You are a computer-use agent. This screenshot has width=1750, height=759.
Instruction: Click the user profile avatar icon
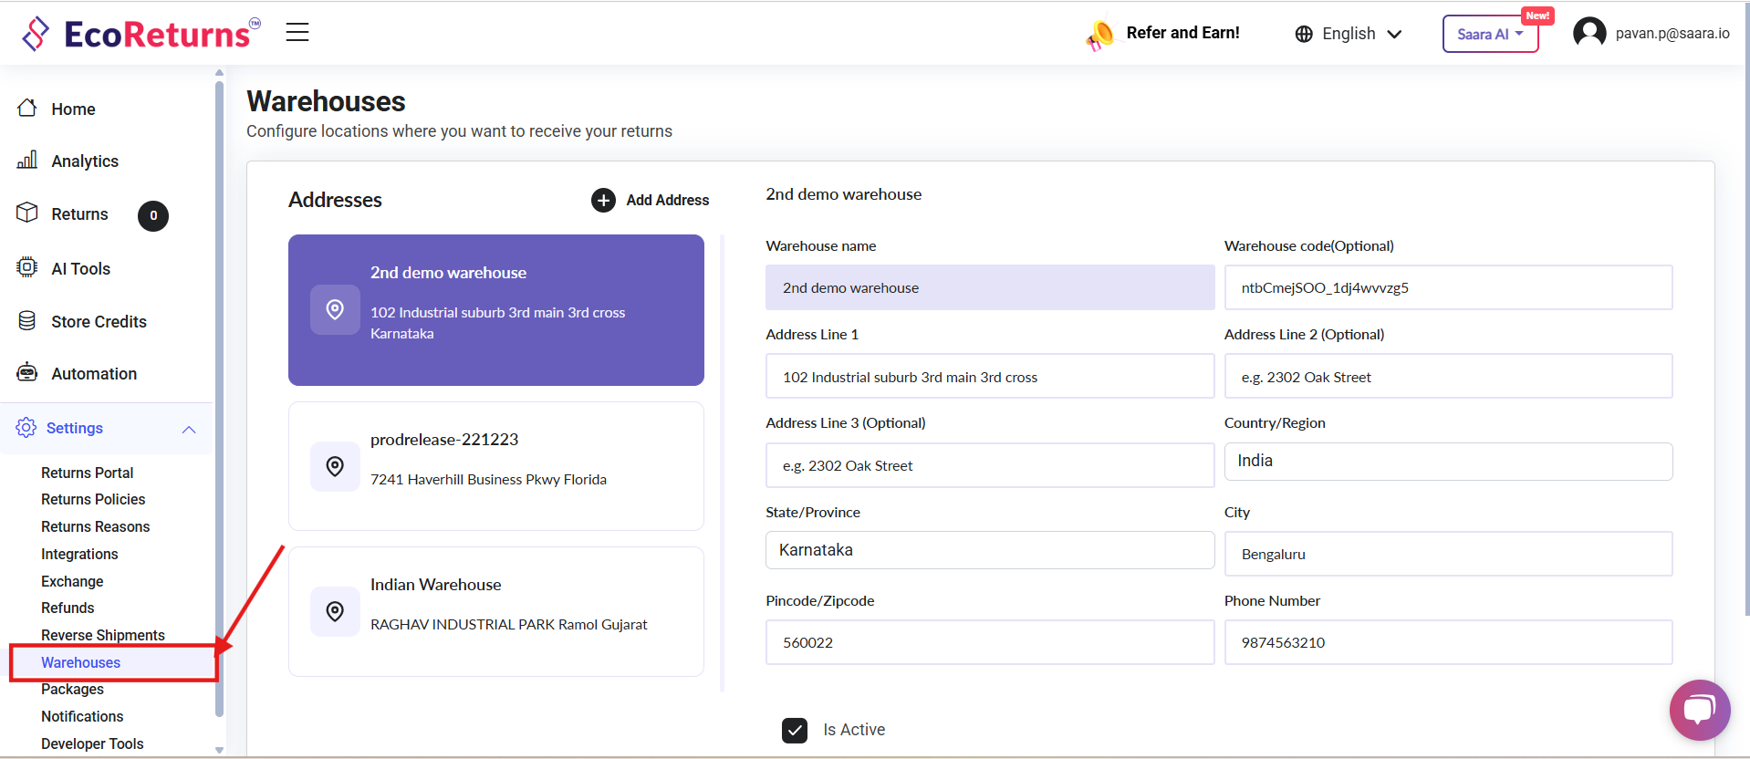(x=1589, y=33)
